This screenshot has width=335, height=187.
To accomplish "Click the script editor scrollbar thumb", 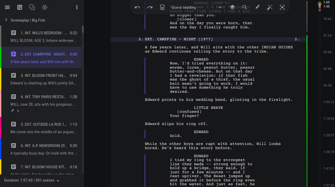I will tap(307, 16).
